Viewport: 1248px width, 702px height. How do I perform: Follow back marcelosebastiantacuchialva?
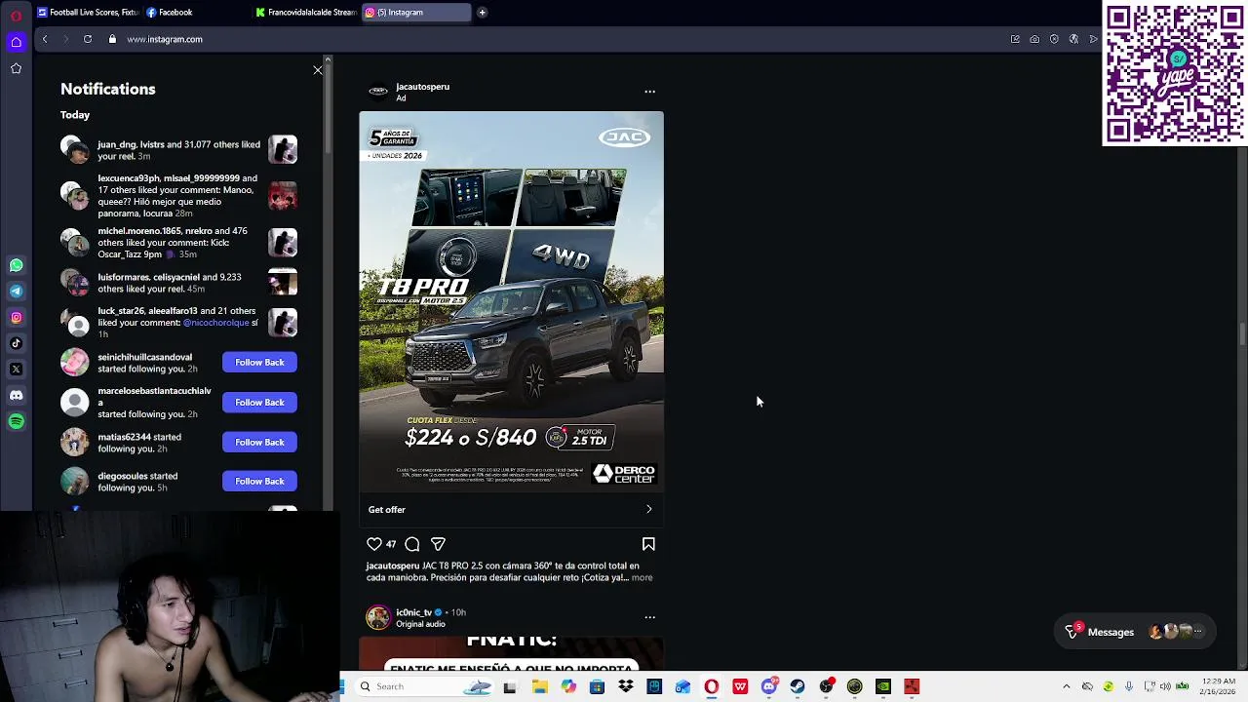pyautogui.click(x=259, y=402)
